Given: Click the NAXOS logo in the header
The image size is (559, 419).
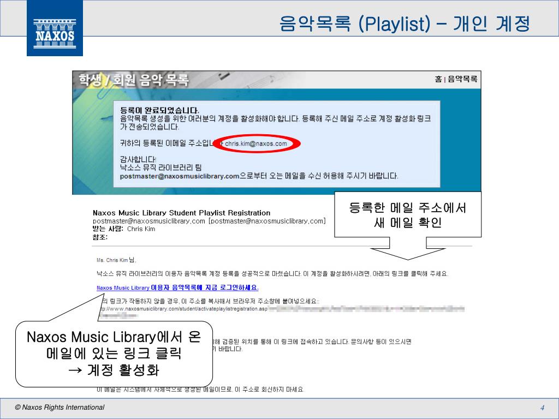Looking at the screenshot, I should (55, 28).
